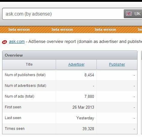Select 'Num of ads (total)' row label
142x137 pixels.
[19, 96]
